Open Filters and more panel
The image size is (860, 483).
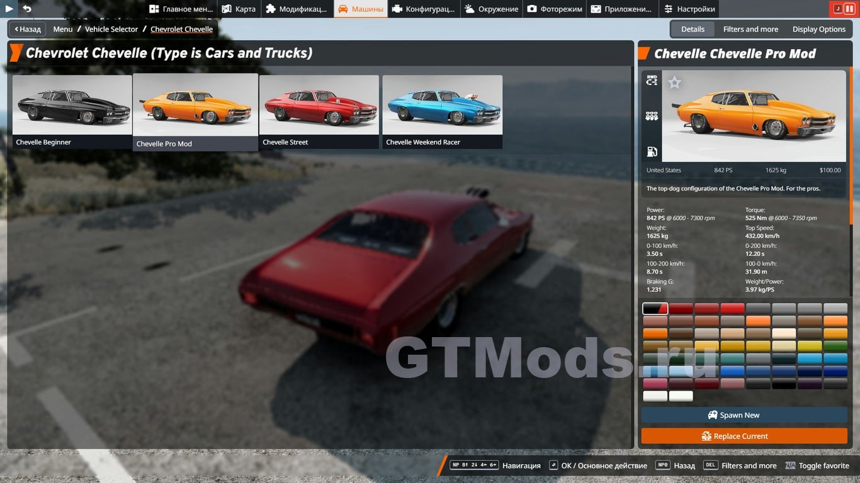point(750,29)
